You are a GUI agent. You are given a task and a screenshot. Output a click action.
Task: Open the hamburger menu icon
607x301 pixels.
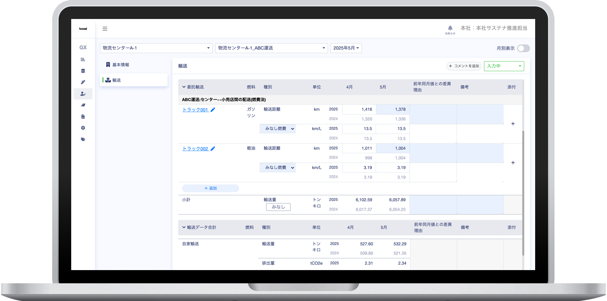coord(105,29)
